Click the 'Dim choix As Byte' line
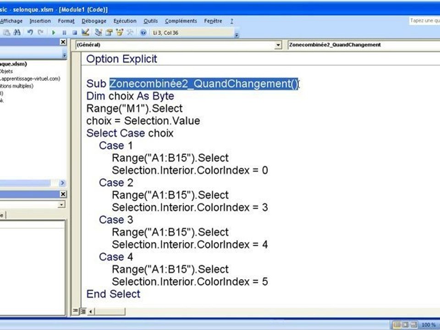The height and width of the screenshot is (330, 440). pyautogui.click(x=130, y=96)
